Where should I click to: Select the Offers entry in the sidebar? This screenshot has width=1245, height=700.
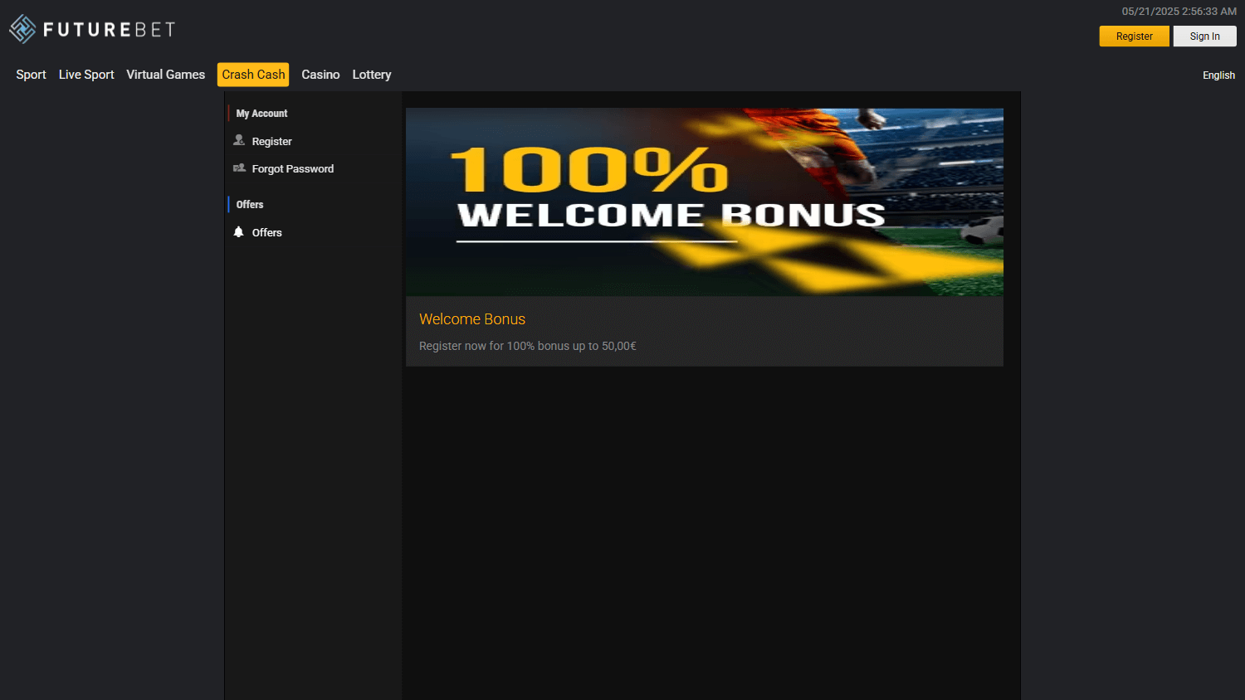[x=266, y=232]
